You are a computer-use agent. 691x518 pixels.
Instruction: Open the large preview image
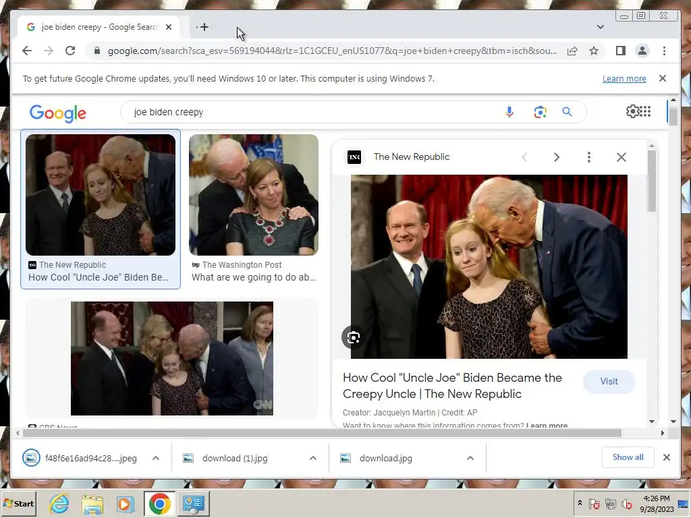(x=489, y=266)
